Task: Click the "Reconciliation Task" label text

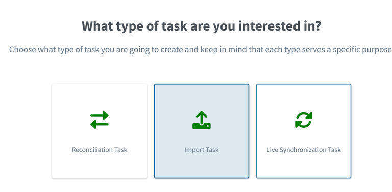Action: point(100,150)
